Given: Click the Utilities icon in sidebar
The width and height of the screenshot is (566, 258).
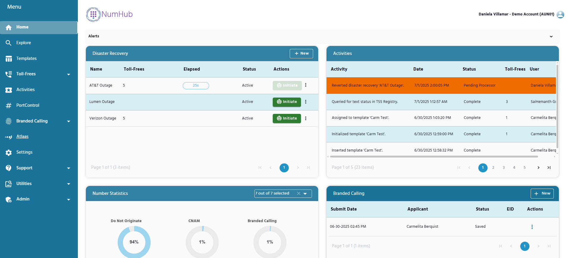Looking at the screenshot, I should coord(9,184).
